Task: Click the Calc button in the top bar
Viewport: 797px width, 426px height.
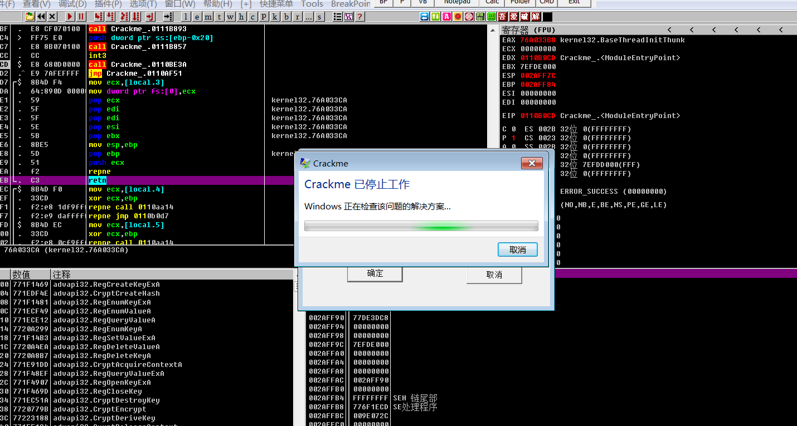Action: 492,2
